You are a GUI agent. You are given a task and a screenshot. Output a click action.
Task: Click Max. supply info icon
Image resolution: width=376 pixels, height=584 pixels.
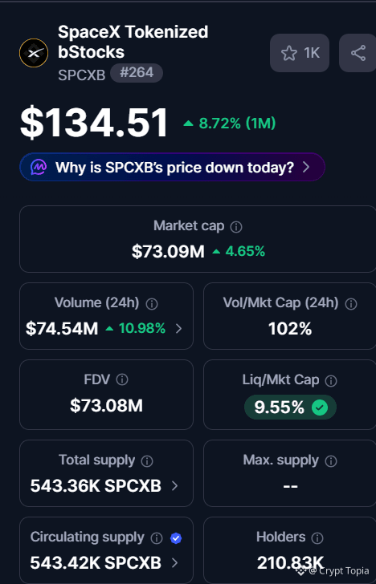tap(331, 461)
